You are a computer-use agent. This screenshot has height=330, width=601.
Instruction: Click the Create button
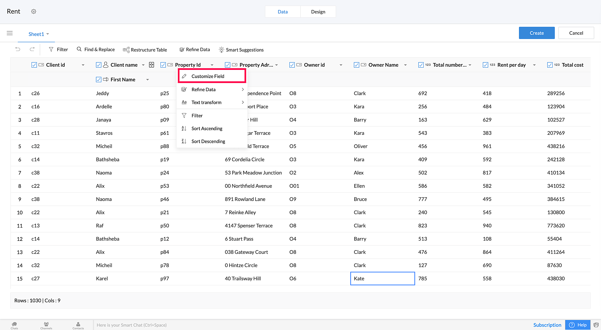[x=536, y=33]
